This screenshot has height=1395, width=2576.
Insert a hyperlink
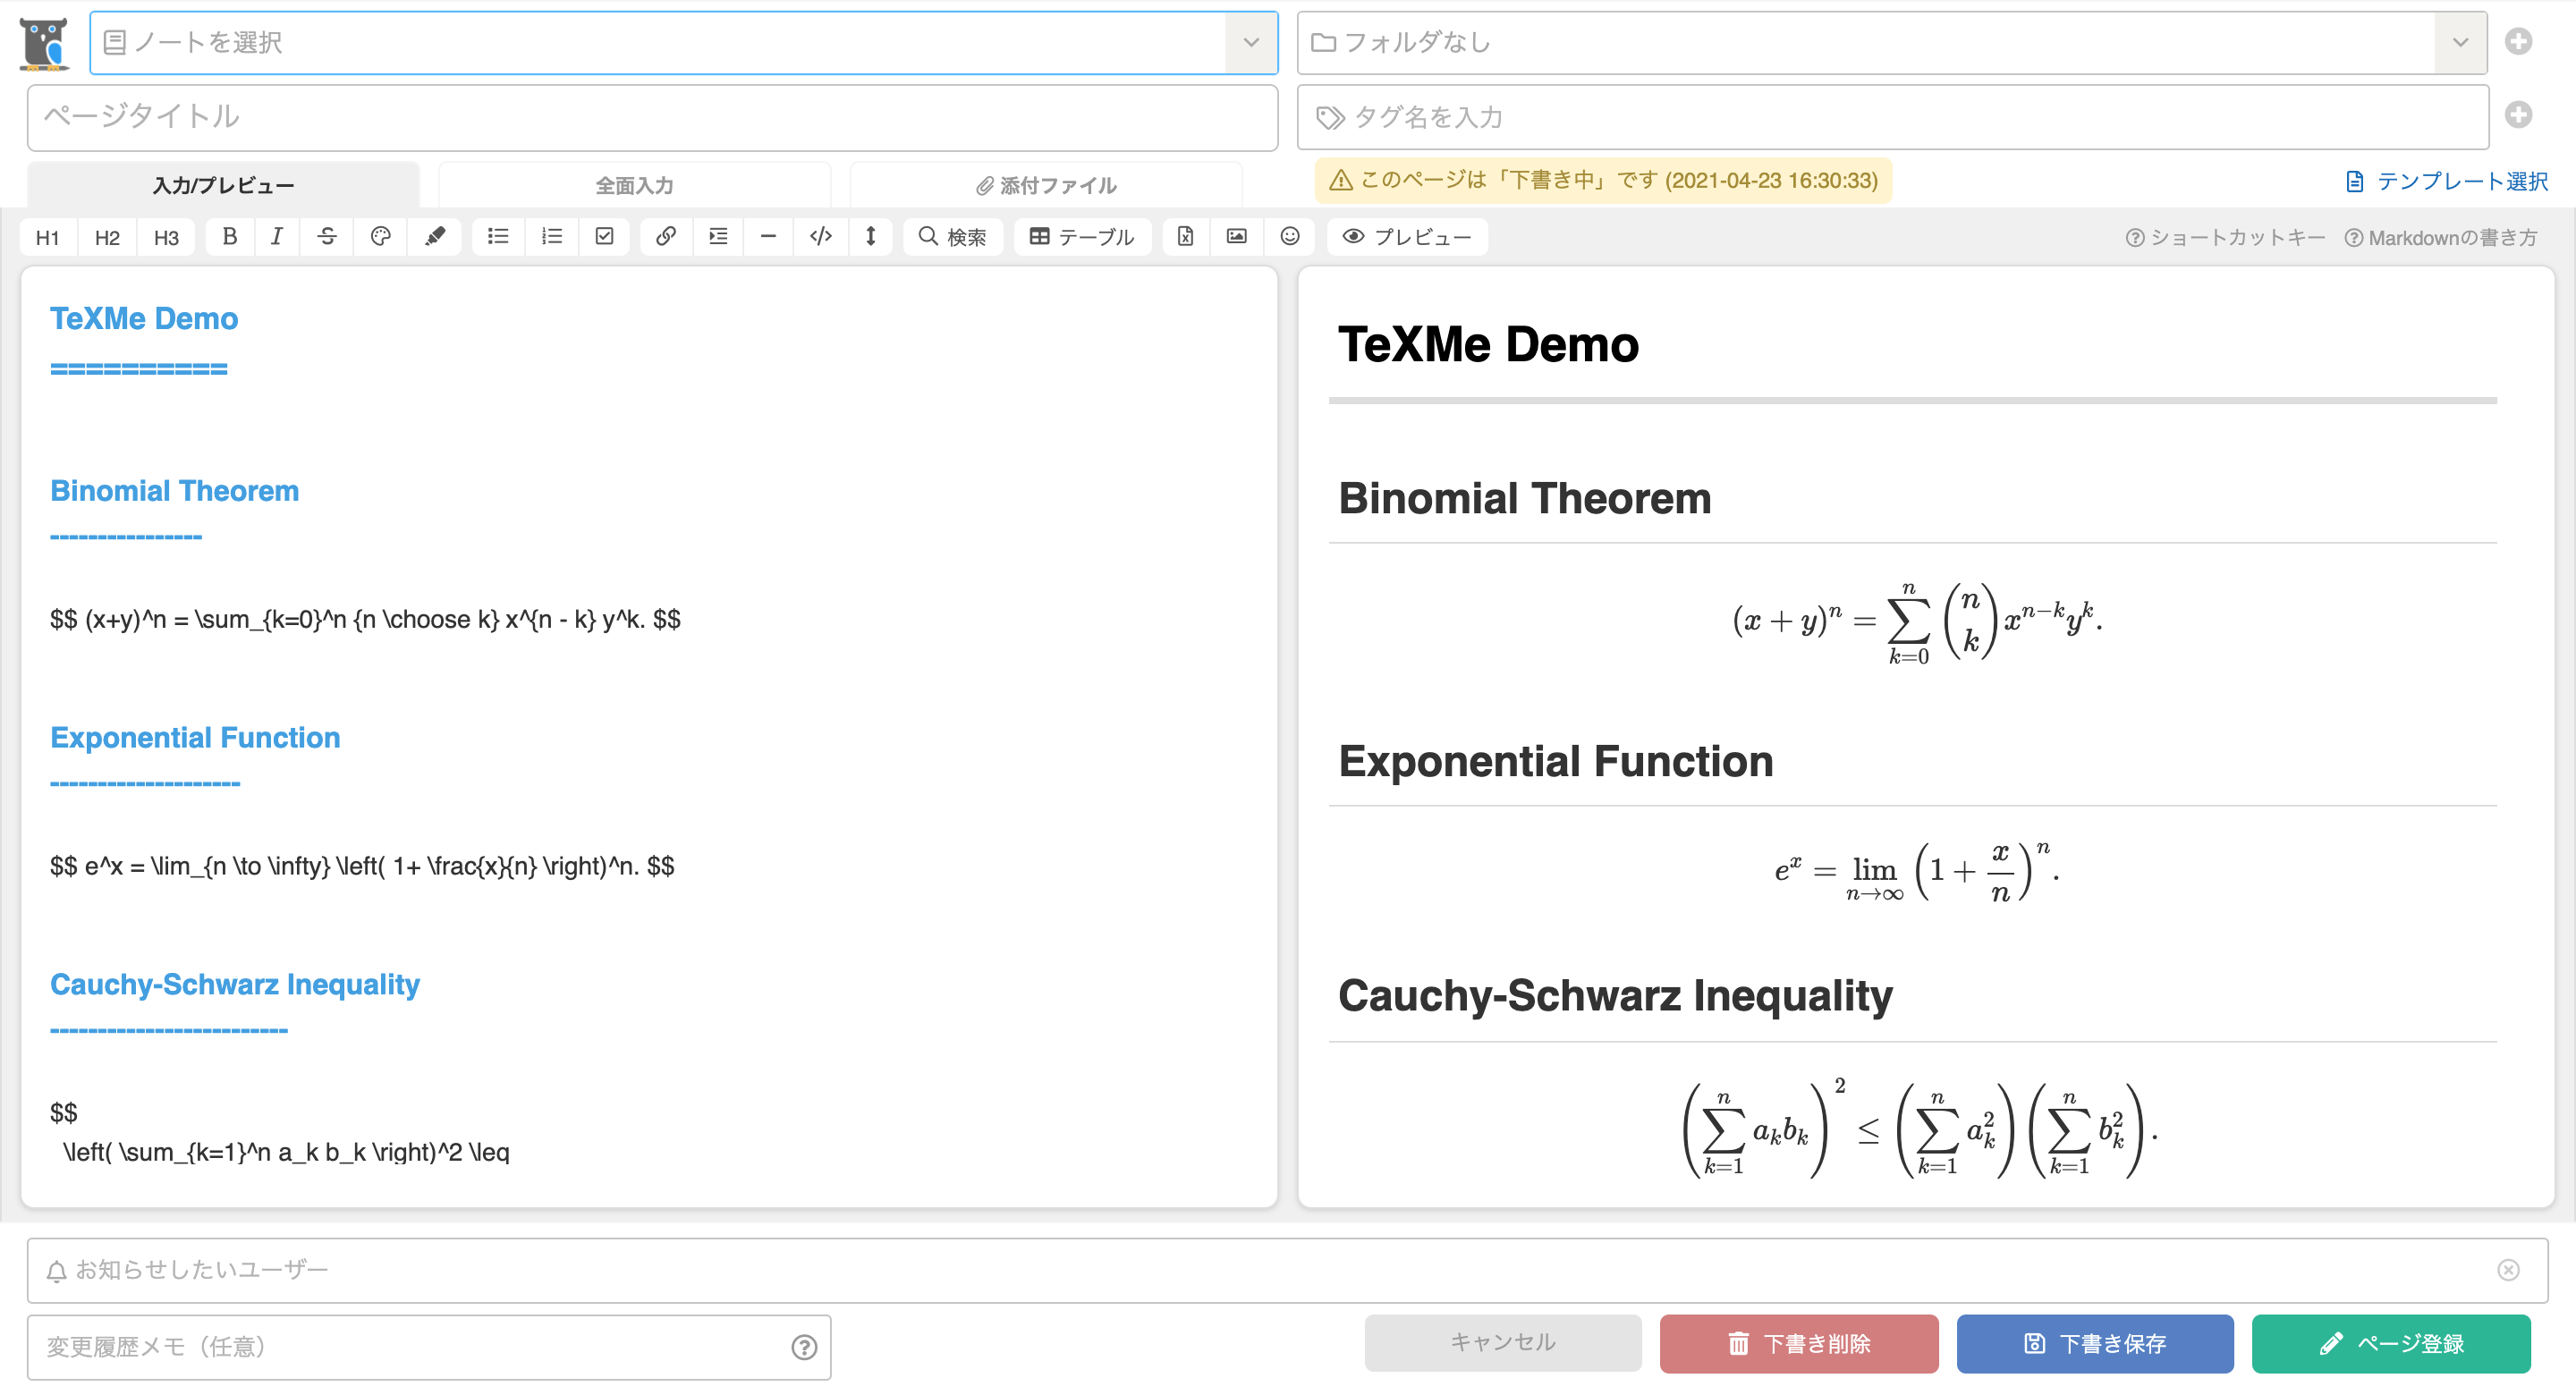(665, 236)
